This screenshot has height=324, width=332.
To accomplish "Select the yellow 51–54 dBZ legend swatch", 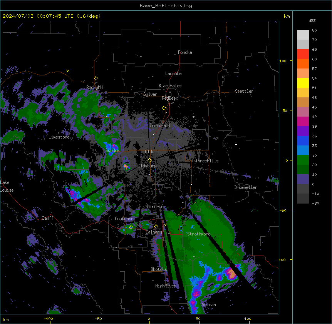I will (303, 83).
